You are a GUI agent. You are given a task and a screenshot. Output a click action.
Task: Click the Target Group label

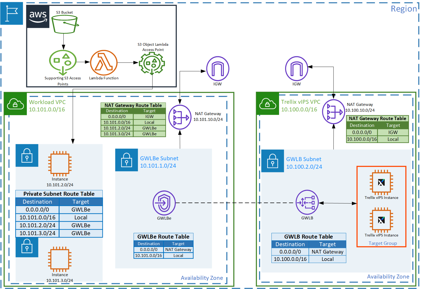point(383,243)
